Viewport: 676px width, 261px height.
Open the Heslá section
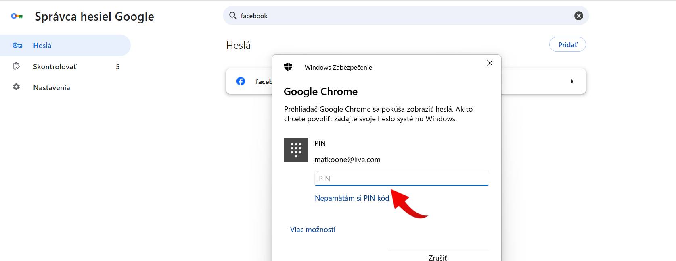point(65,45)
